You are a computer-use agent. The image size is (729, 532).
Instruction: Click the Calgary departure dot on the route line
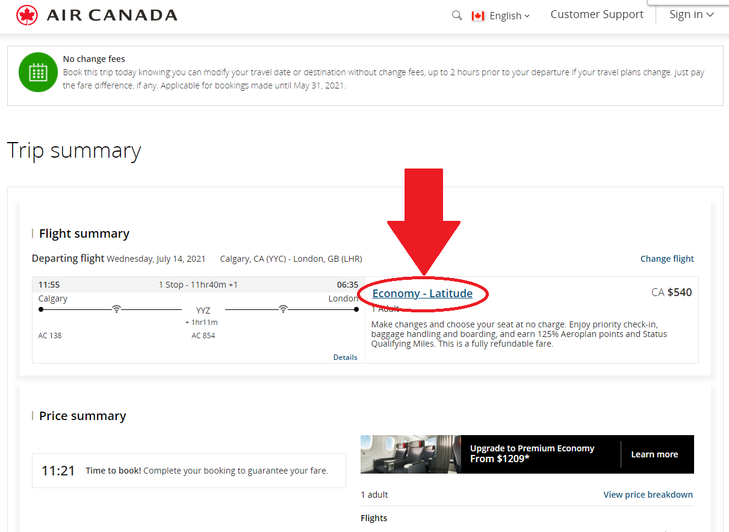pos(41,309)
